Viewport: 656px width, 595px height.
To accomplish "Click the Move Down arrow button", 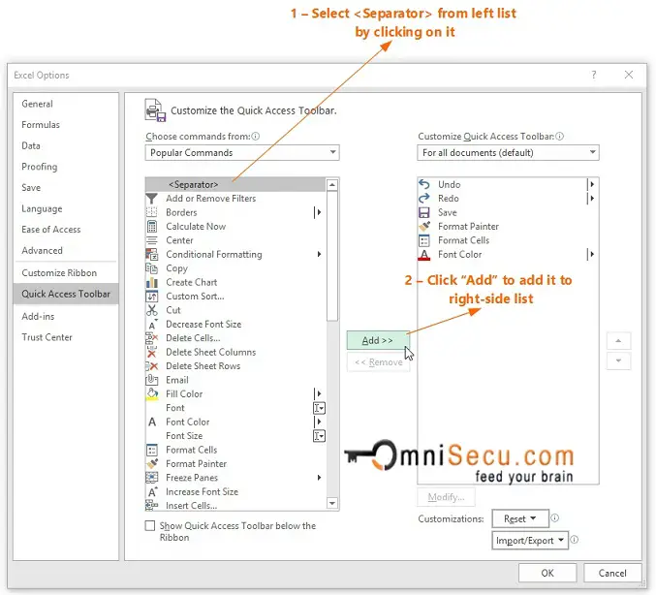I will (618, 360).
